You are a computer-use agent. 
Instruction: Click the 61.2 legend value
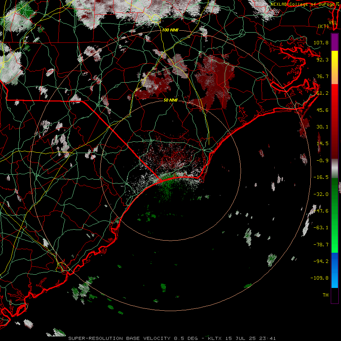click(322, 93)
